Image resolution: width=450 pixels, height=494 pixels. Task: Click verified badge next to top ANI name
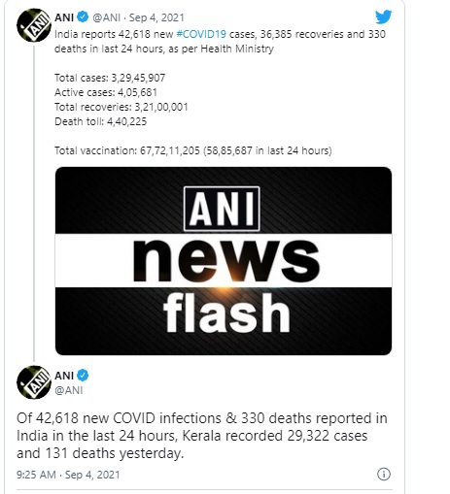[x=84, y=16]
